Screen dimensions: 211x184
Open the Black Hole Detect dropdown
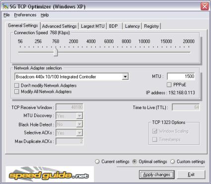(79, 124)
